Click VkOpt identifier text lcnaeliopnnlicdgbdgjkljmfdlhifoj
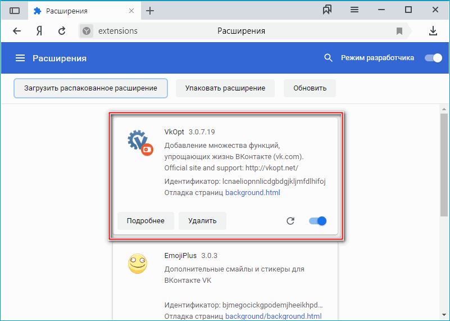This screenshot has width=450, height=321. [274, 182]
